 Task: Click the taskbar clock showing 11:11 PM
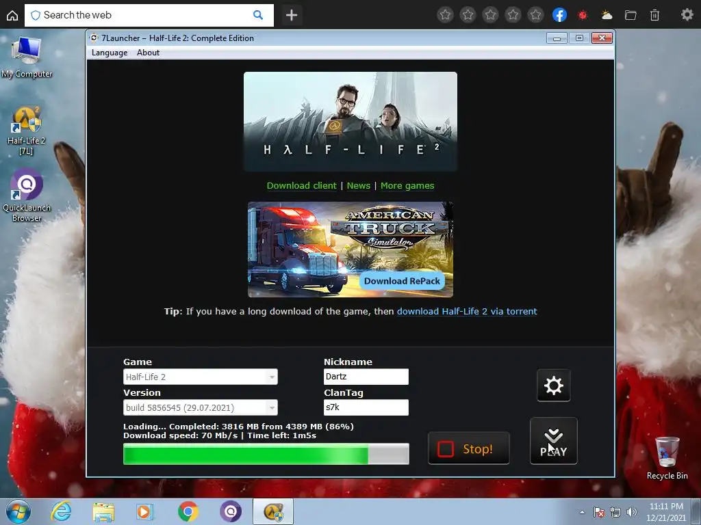(666, 512)
